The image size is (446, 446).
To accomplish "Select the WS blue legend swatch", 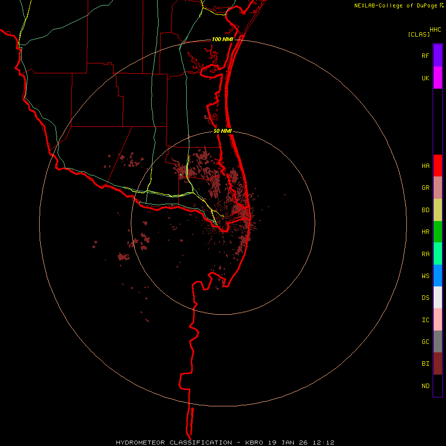I will [438, 276].
